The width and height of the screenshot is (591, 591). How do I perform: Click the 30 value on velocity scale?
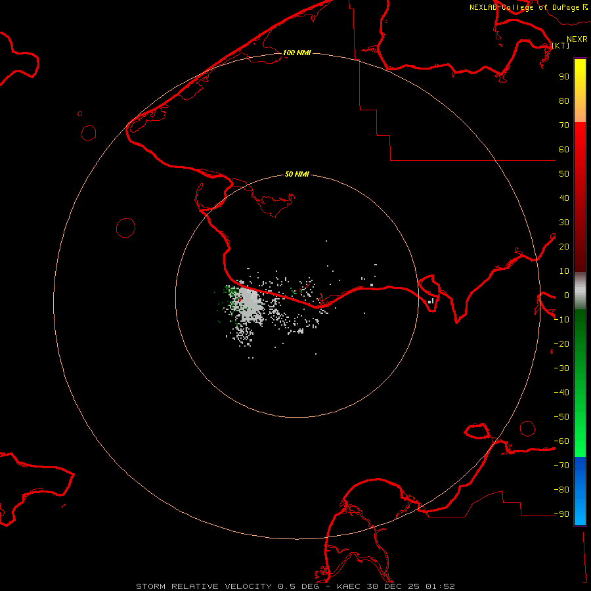pyautogui.click(x=564, y=223)
